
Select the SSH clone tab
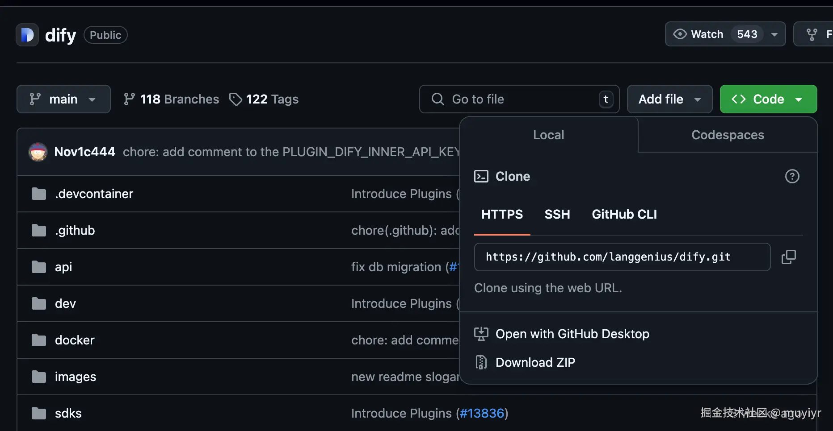(x=557, y=215)
